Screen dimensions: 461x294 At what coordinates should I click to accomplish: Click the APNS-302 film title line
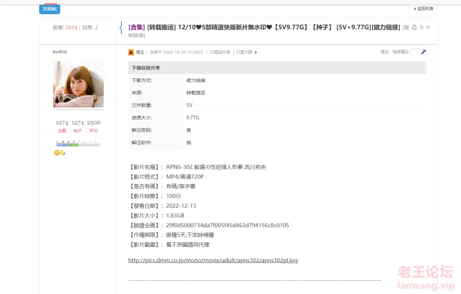click(216, 167)
